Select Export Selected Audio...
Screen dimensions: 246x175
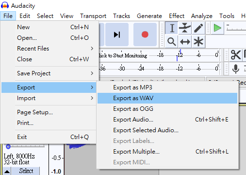click(x=167, y=130)
